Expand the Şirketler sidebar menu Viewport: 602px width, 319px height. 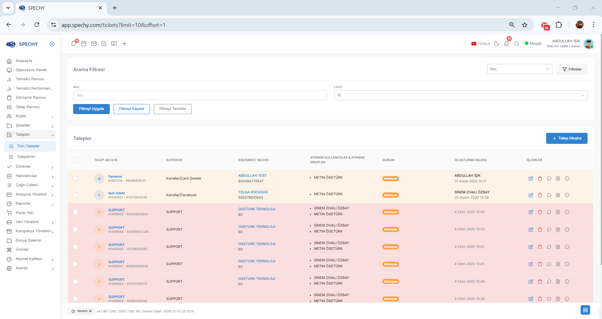point(30,125)
